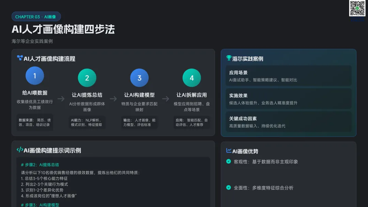Click the AI能力 NLP解析 tag box
The width and height of the screenshot is (368, 207).
87,122
